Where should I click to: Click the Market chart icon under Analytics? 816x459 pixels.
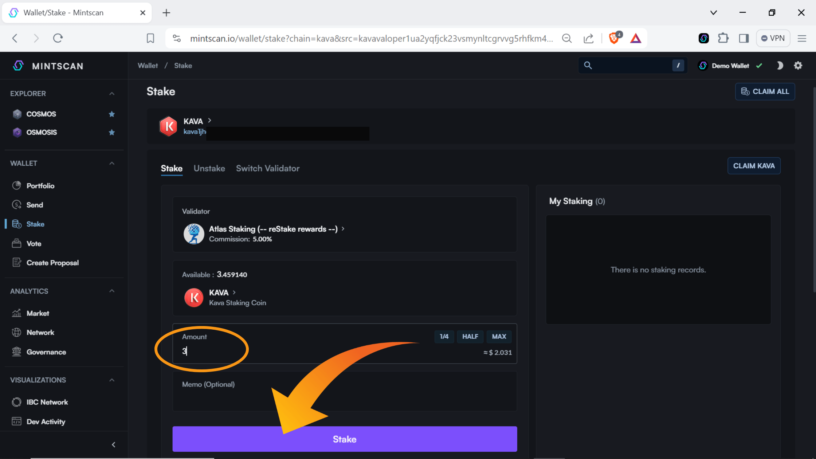pos(17,313)
